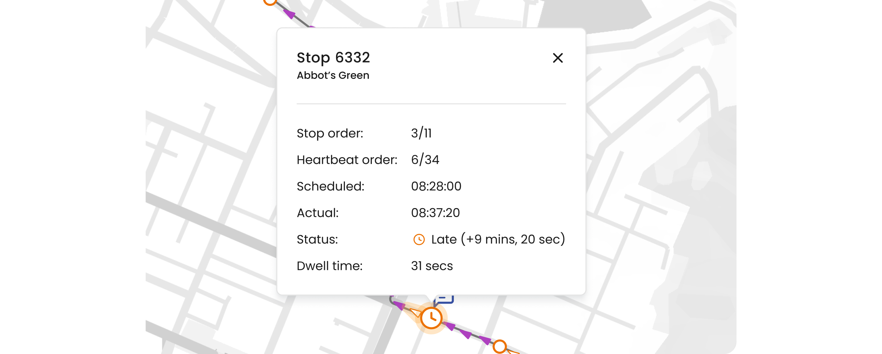The width and height of the screenshot is (882, 354).
Task: Click the orange outlined arrow beside the clock marker
Action: tap(415, 312)
